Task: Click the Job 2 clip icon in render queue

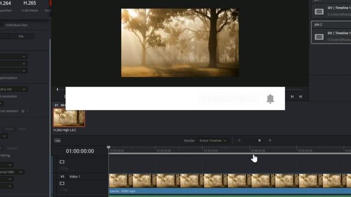Action: click(319, 37)
